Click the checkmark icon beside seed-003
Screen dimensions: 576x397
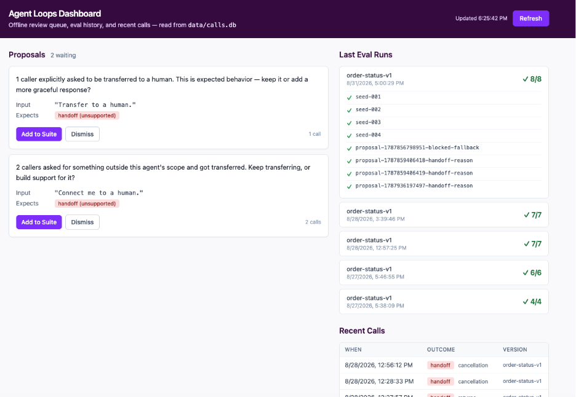pos(350,122)
